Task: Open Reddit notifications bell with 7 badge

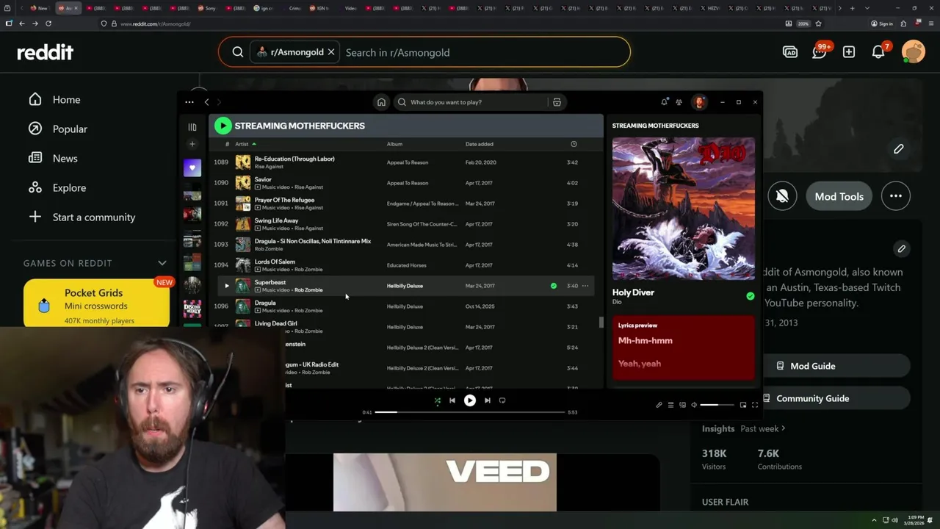Action: [878, 52]
